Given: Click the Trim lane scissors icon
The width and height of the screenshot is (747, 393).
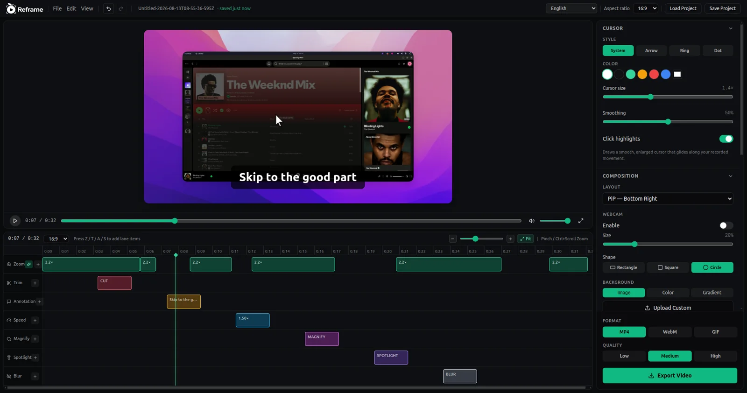Looking at the screenshot, I should (x=9, y=283).
